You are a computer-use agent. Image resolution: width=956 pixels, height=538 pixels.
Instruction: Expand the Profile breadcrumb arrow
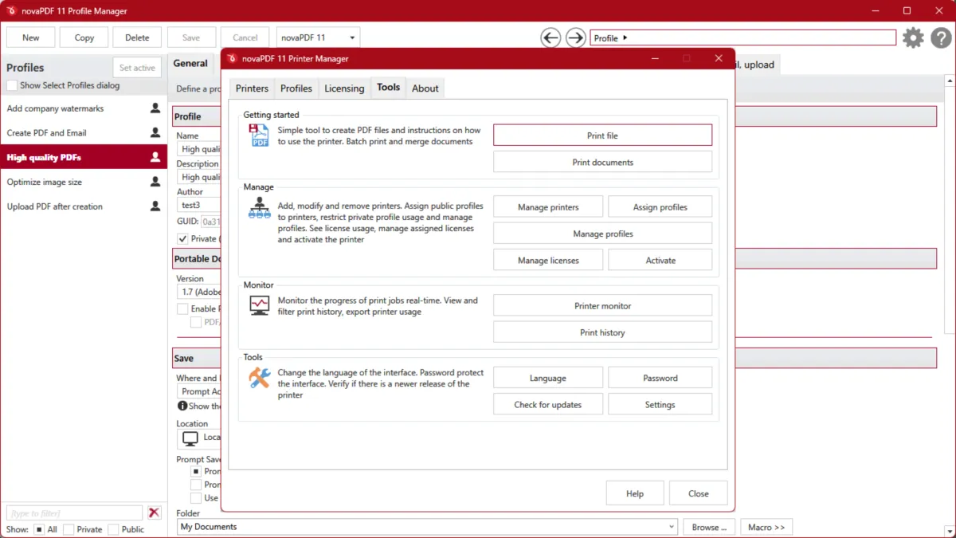click(x=625, y=37)
